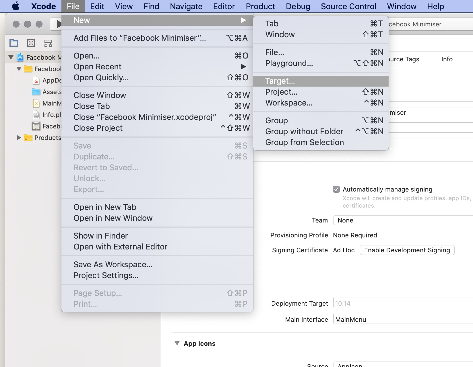
Task: Close "Facebook Minimiser.xcodeproj" menu item
Action: pyautogui.click(x=157, y=117)
